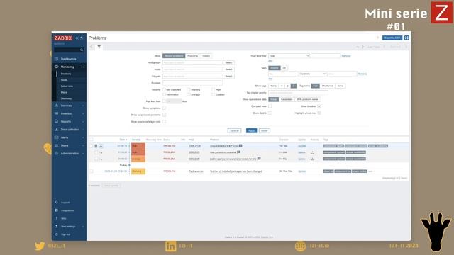Click into the Problem text field
This screenshot has width=454, height=255.
(x=192, y=83)
